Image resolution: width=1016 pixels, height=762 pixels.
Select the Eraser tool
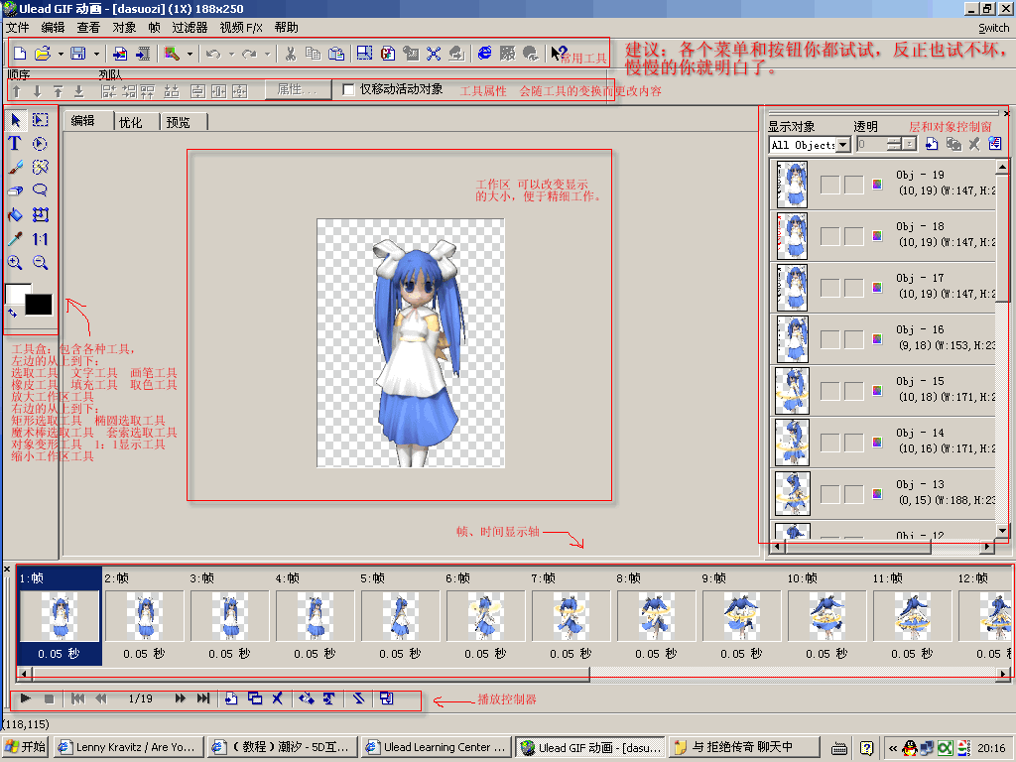[x=16, y=190]
